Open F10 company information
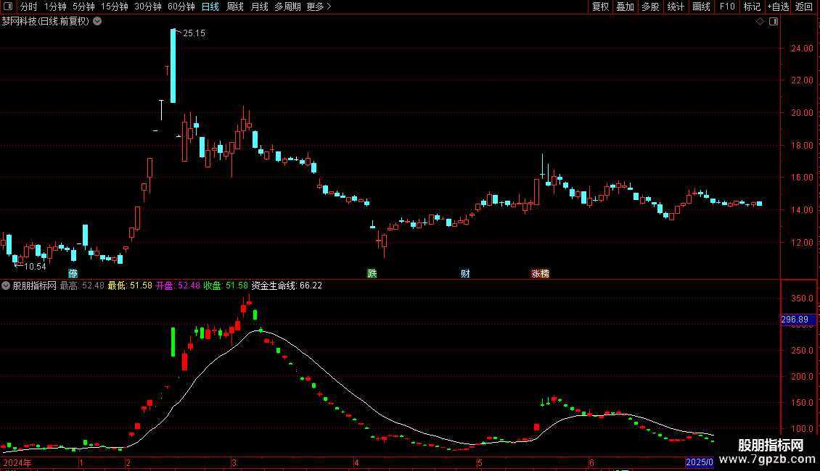This screenshot has width=820, height=471. [x=727, y=7]
